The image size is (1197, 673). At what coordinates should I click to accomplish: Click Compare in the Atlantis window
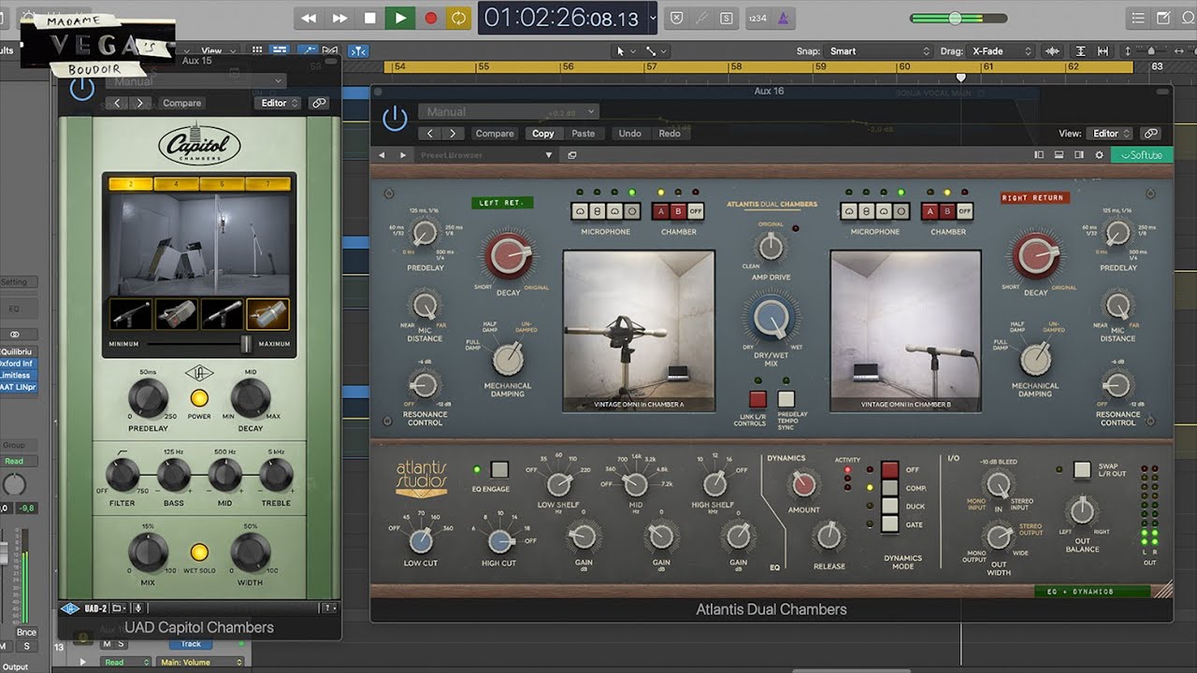(495, 134)
